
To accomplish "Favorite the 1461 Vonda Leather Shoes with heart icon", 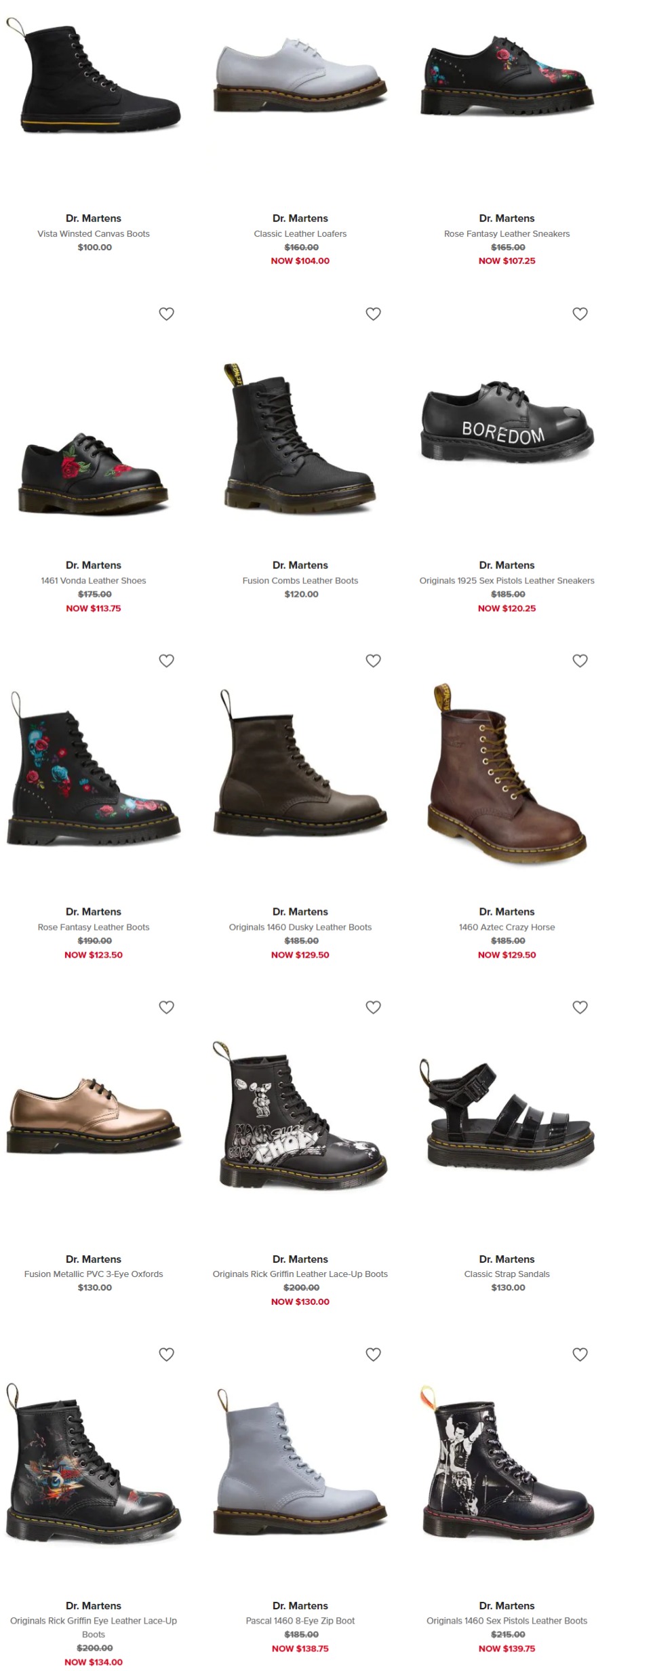I will 166,314.
